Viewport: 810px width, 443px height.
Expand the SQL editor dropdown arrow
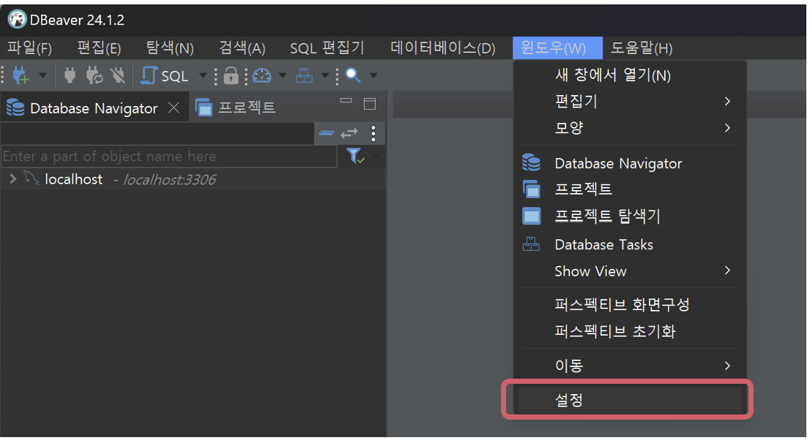203,75
